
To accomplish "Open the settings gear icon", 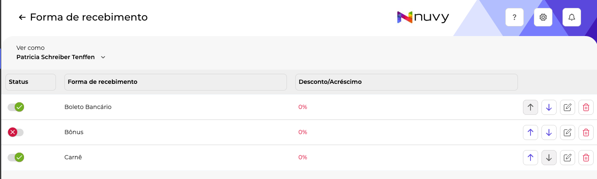I will (543, 17).
